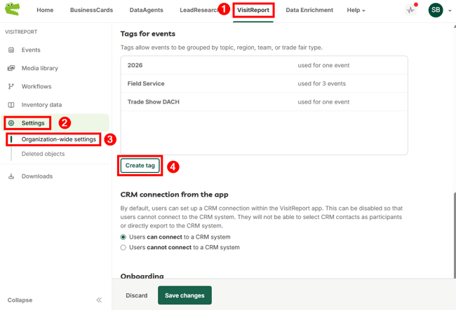Click the Discard button

136,295
